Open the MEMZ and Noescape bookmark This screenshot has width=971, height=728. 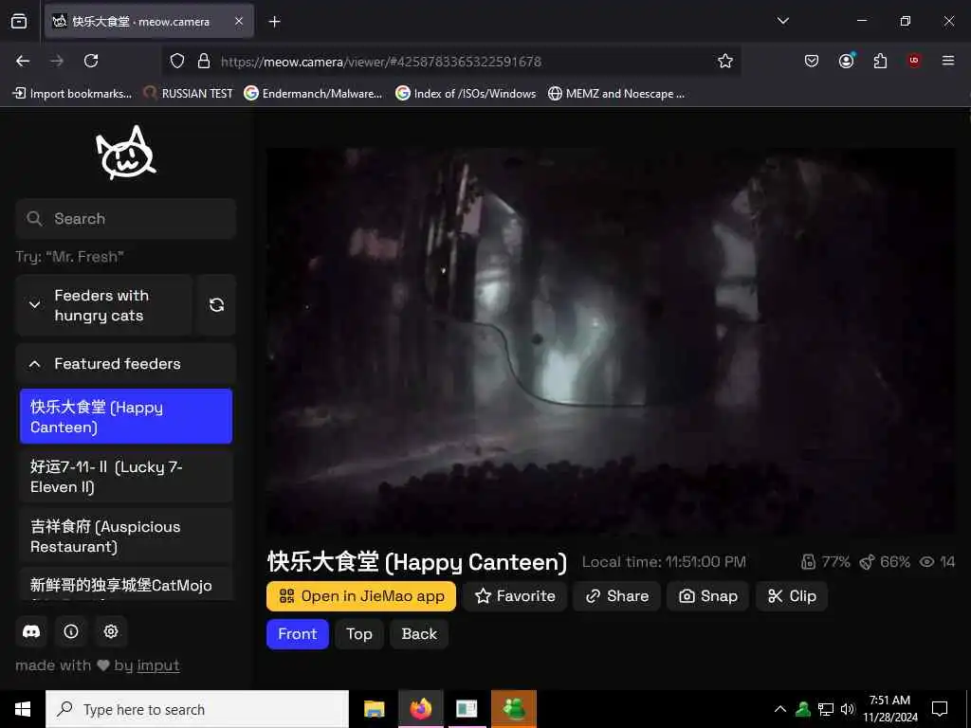coord(616,94)
